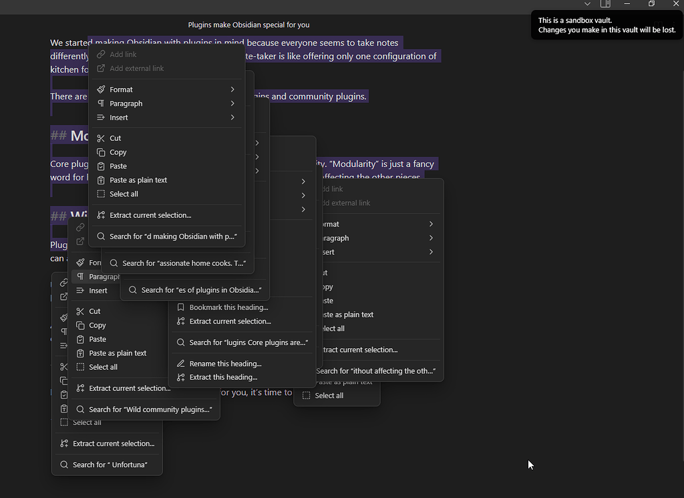684x498 pixels.
Task: Expand the Format submenu chevron
Action: tap(232, 89)
